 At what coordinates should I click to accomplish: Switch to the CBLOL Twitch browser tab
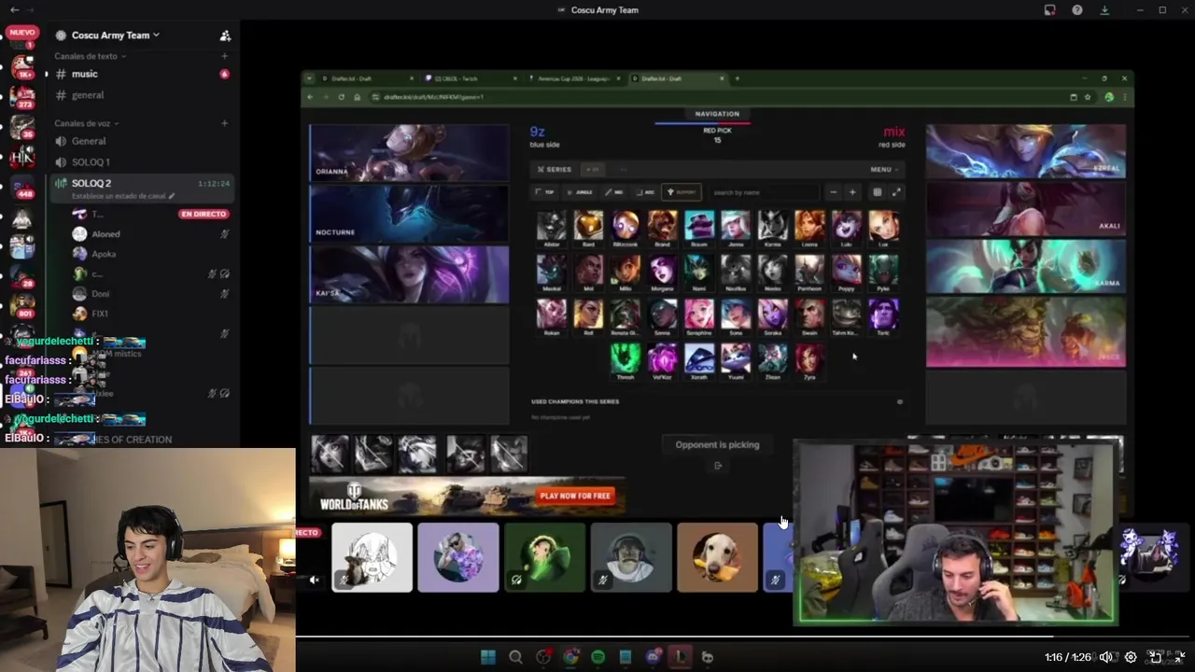[469, 78]
